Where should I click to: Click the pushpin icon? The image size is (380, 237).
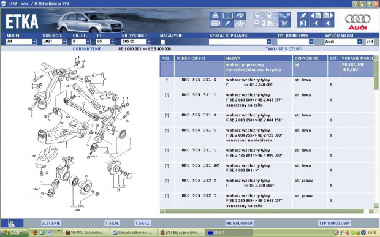[x=303, y=16]
